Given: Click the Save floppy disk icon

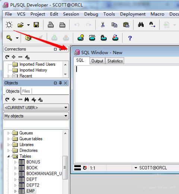Looking at the screenshot, I should 36,25.
